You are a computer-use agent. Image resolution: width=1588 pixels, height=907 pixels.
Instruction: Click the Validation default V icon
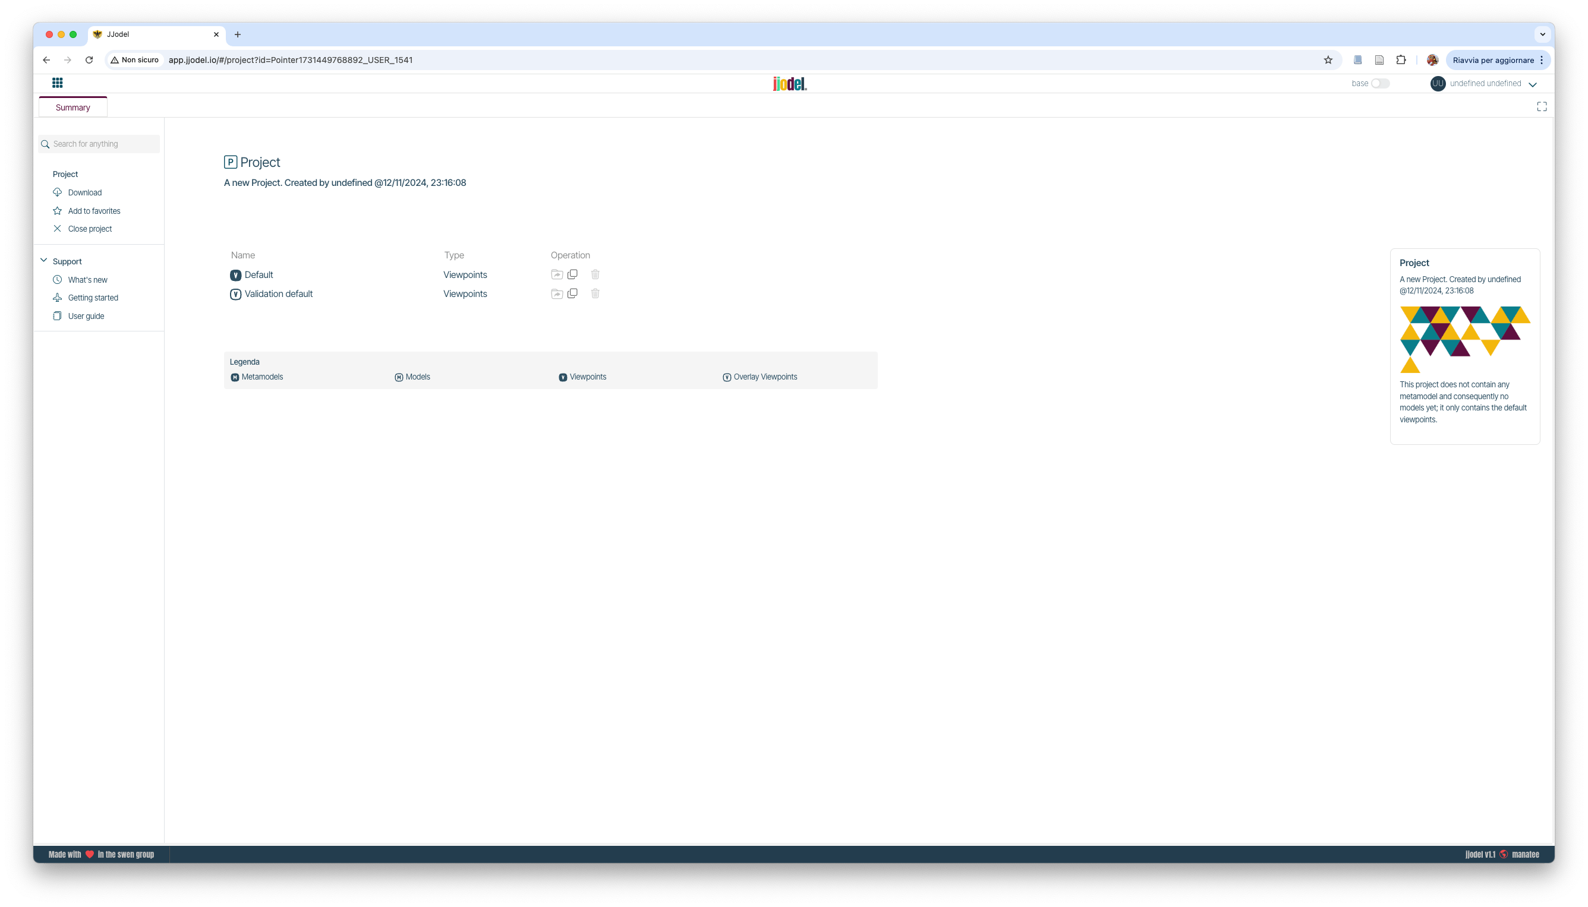(235, 294)
